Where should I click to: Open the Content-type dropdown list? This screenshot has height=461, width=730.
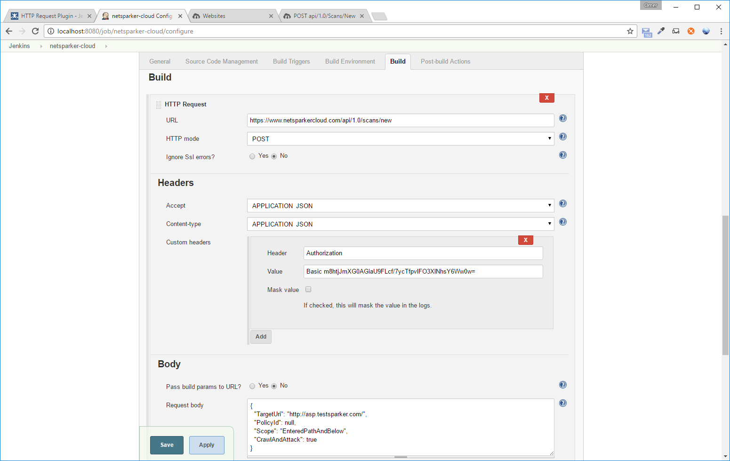pyautogui.click(x=400, y=224)
